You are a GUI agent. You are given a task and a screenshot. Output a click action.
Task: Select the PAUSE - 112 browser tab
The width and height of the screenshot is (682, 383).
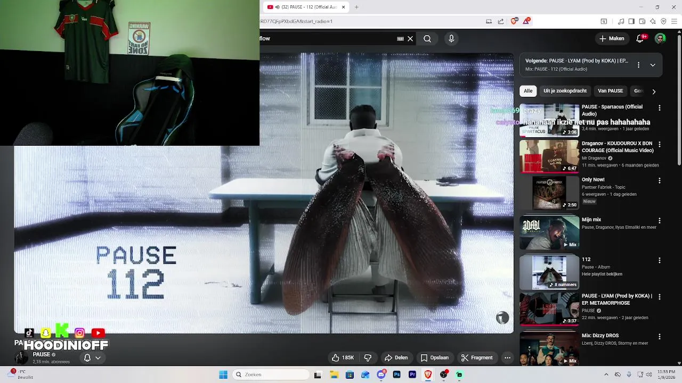pyautogui.click(x=305, y=7)
